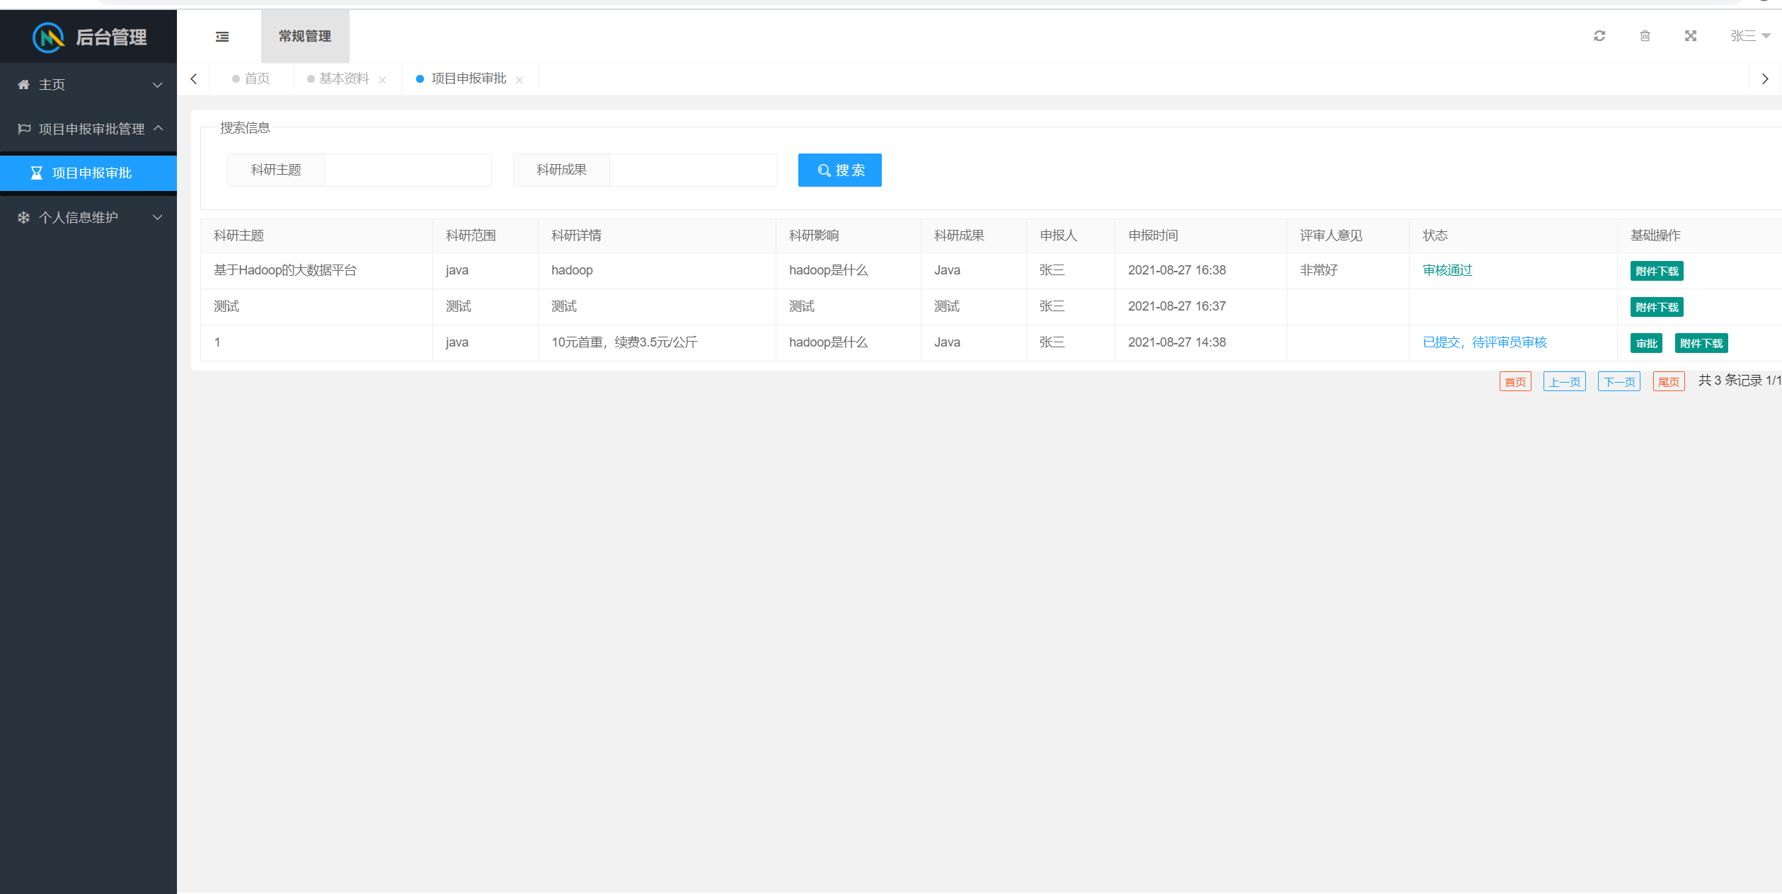
Task: Toggle the sidebar collapse icon
Action: (222, 37)
